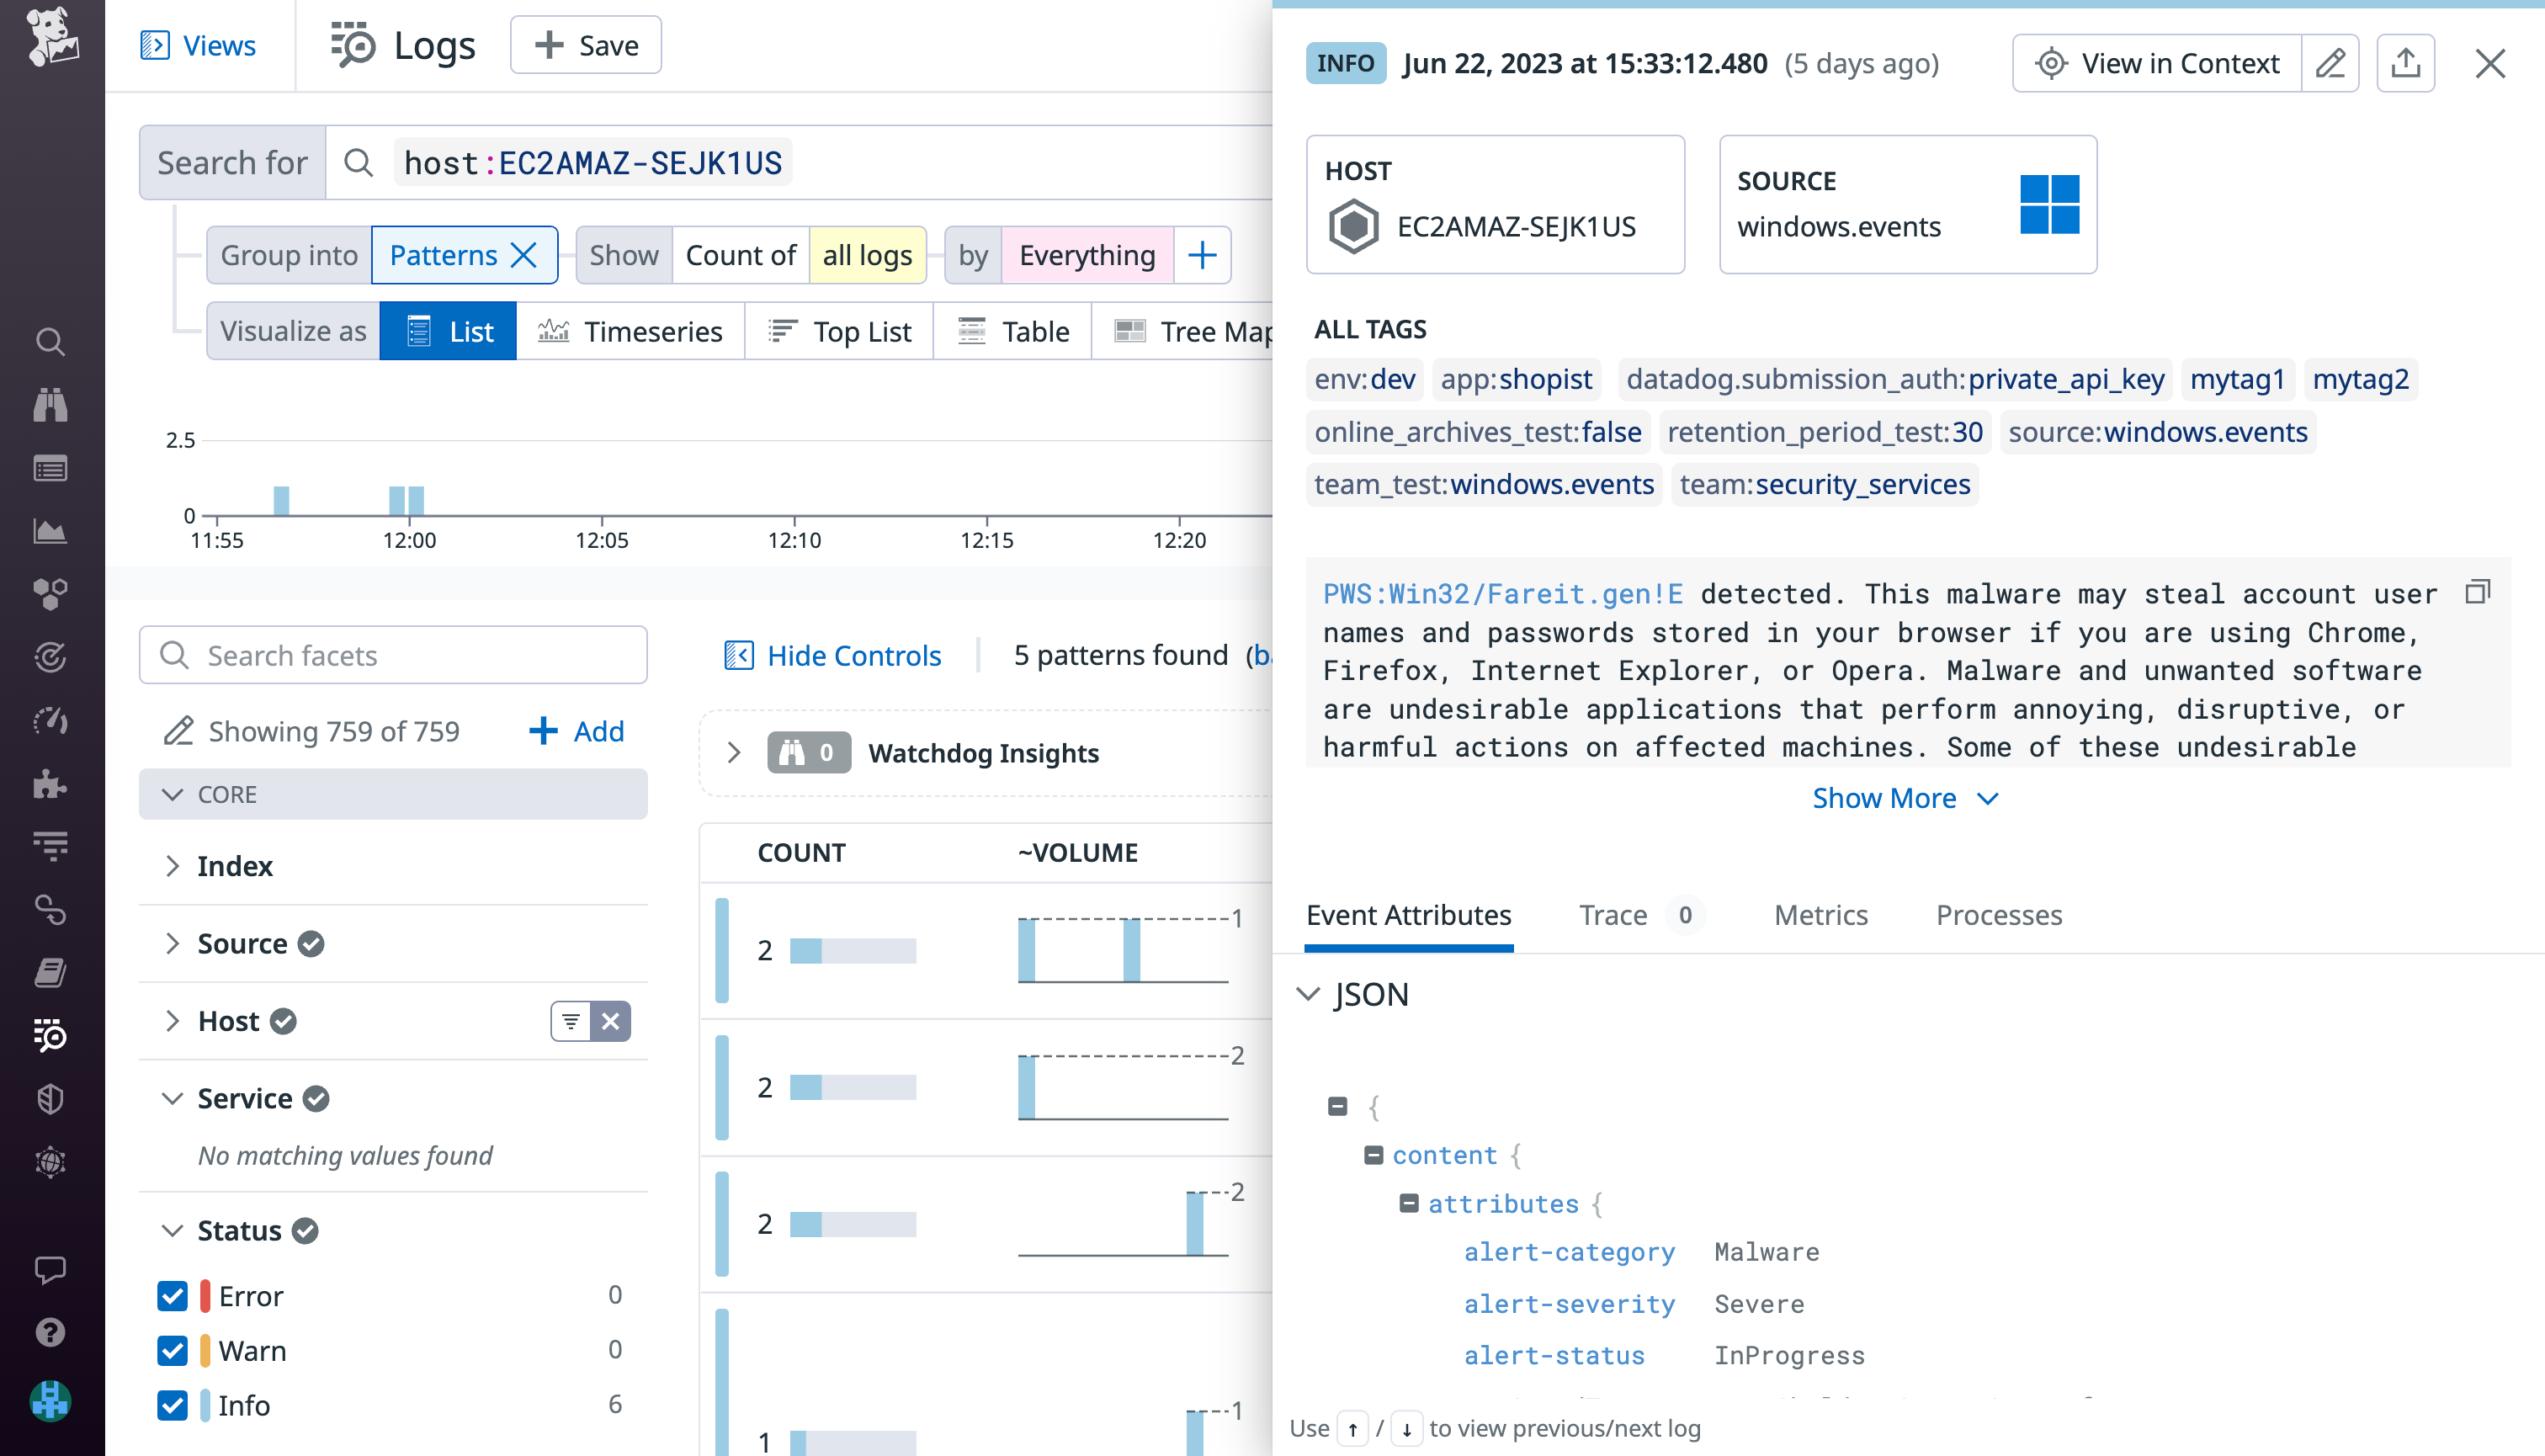2545x1456 pixels.
Task: Open the Security Monitoring shield icon
Action: [49, 1099]
